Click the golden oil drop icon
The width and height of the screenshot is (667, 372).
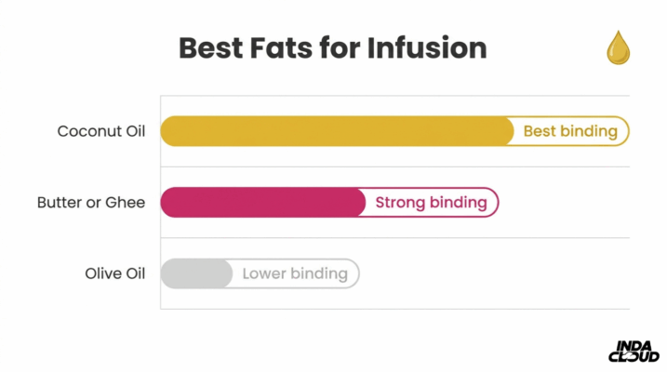618,47
